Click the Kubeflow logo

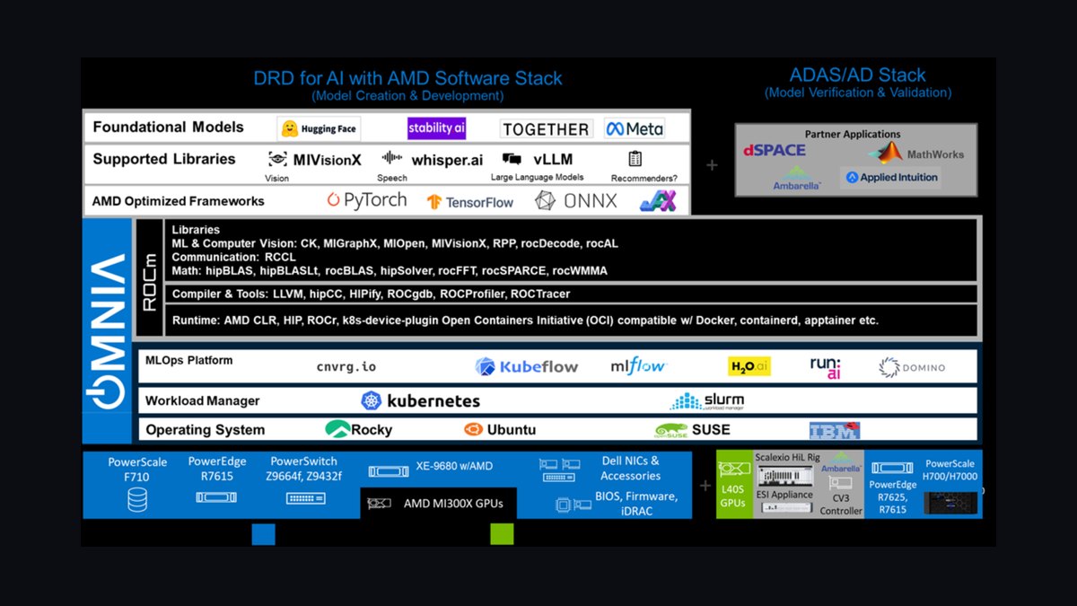coord(526,366)
